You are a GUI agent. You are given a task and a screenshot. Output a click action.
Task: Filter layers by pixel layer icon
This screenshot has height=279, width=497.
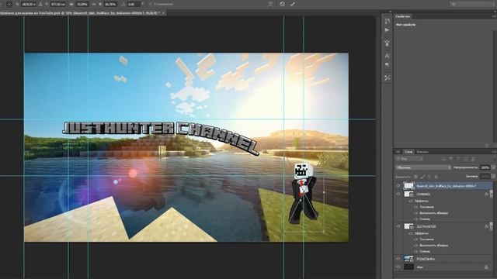[443, 159]
